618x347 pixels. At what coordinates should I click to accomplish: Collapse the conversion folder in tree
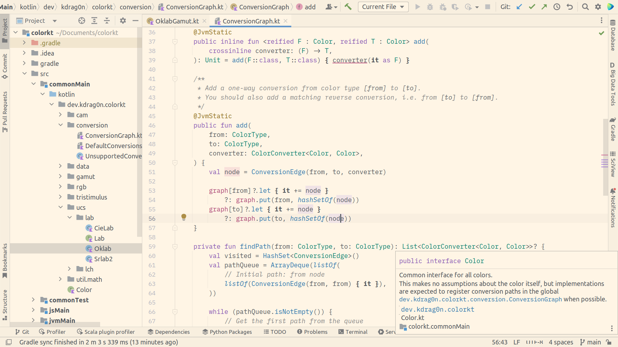(61, 125)
